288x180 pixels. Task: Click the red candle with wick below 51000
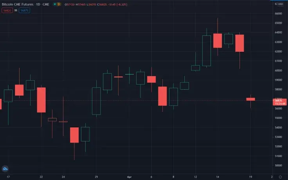click(x=74, y=135)
